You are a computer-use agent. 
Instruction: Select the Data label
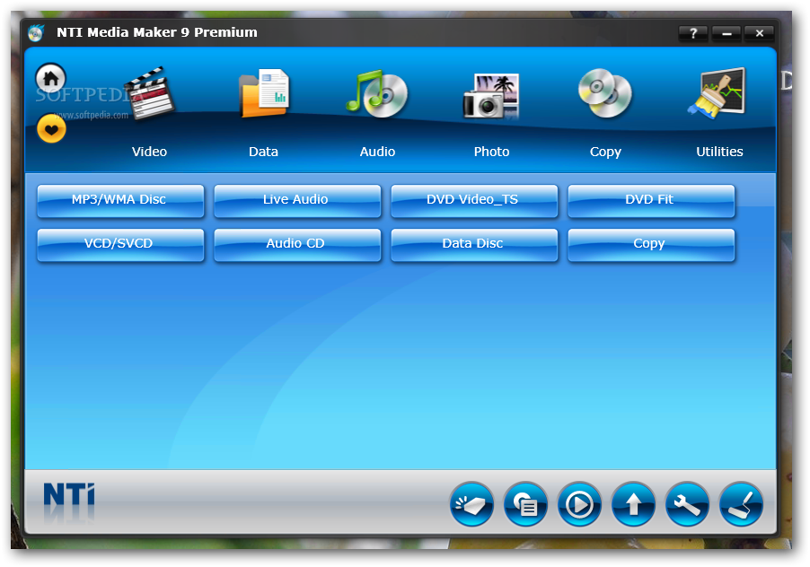pyautogui.click(x=263, y=152)
